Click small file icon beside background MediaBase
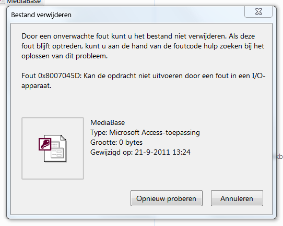Image resolution: width=283 pixels, height=226 pixels. (2, 2)
